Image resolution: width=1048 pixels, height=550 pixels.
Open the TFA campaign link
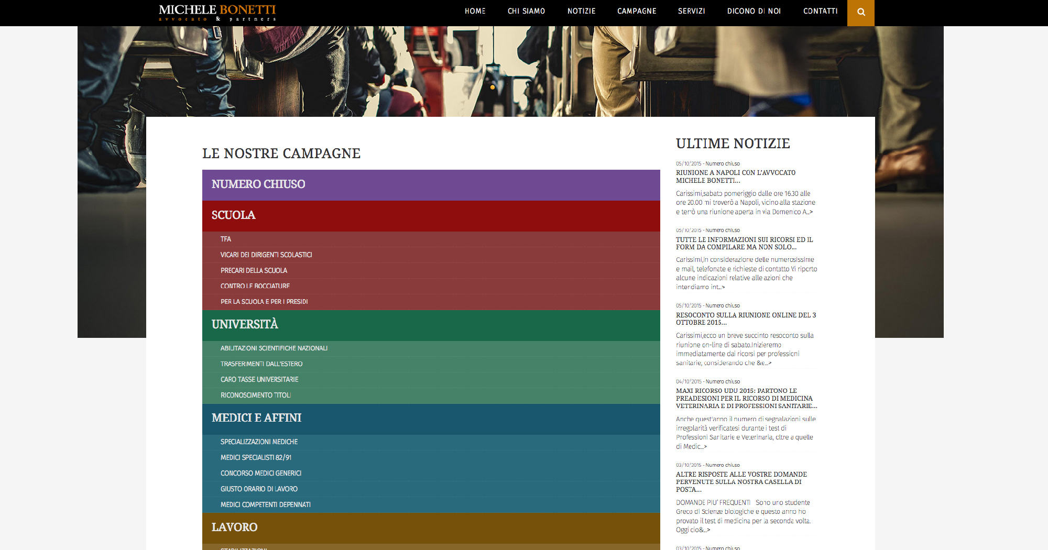pyautogui.click(x=226, y=239)
